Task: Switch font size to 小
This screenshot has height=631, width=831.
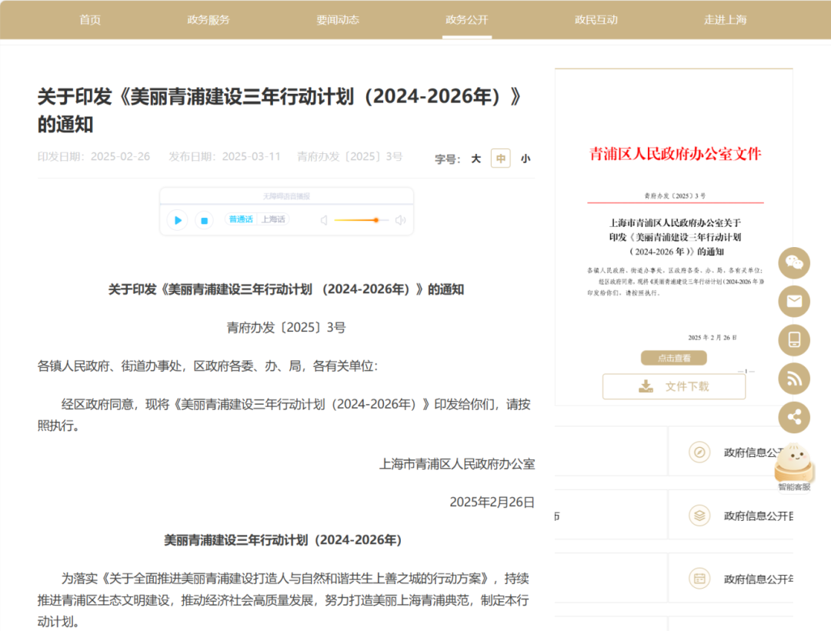Action: coord(526,158)
